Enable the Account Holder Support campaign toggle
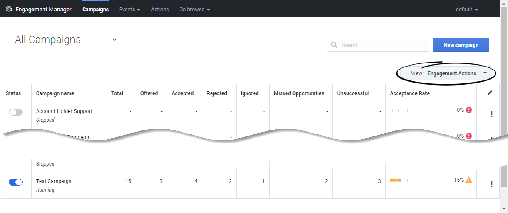508x213 pixels. 16,112
